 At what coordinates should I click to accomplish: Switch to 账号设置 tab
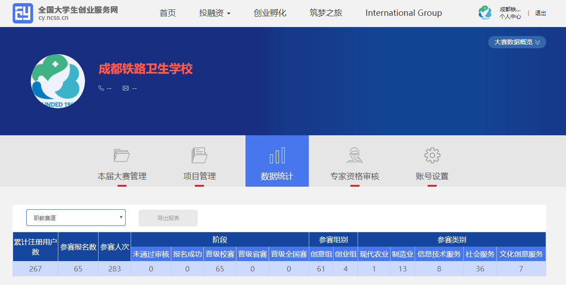tap(432, 176)
